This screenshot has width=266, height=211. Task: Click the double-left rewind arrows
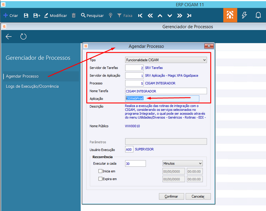pos(150,15)
